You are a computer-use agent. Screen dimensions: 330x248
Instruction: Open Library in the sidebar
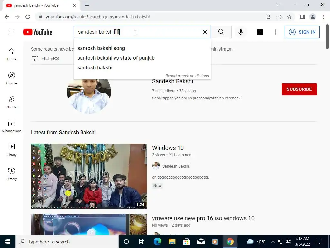(x=12, y=150)
